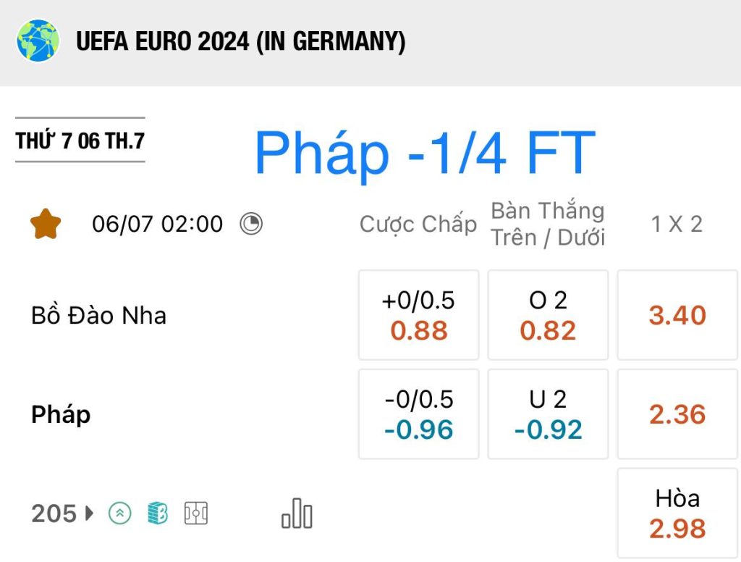This screenshot has height=562, width=741.
Task: Open the football pitch live view icon
Action: coord(195,513)
